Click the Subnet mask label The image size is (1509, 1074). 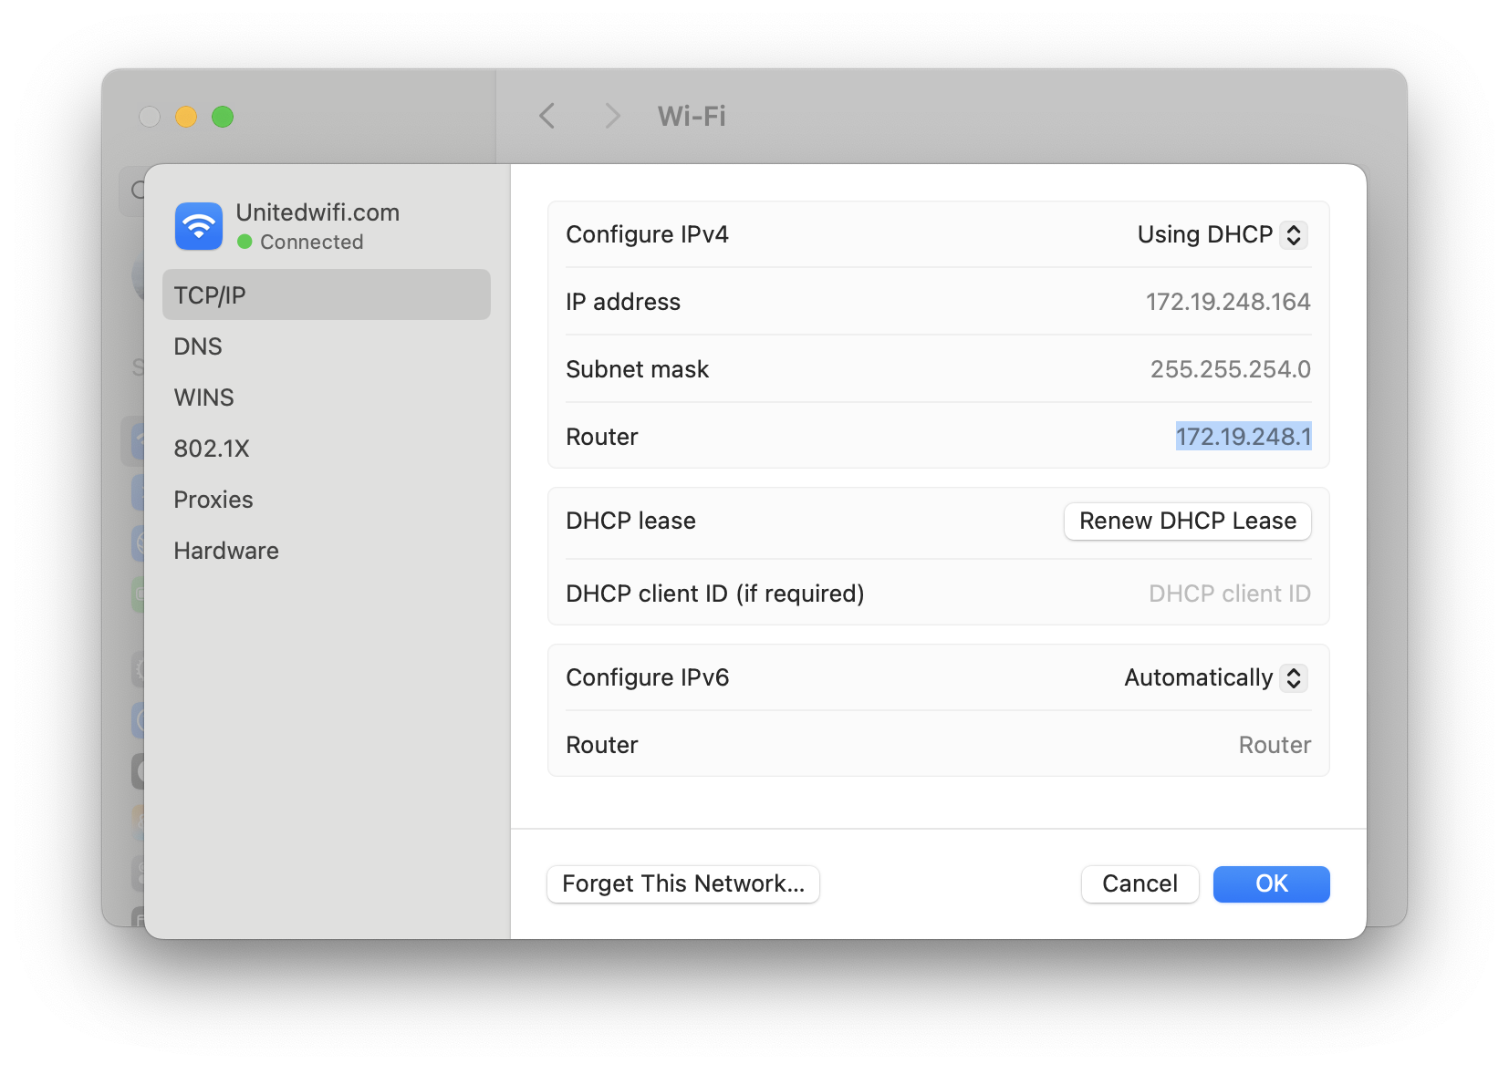[x=637, y=369]
